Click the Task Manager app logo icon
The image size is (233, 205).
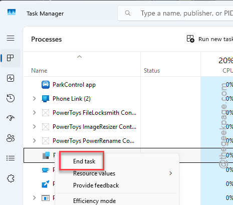[12, 13]
